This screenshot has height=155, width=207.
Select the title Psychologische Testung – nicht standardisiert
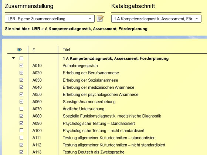point(103,131)
